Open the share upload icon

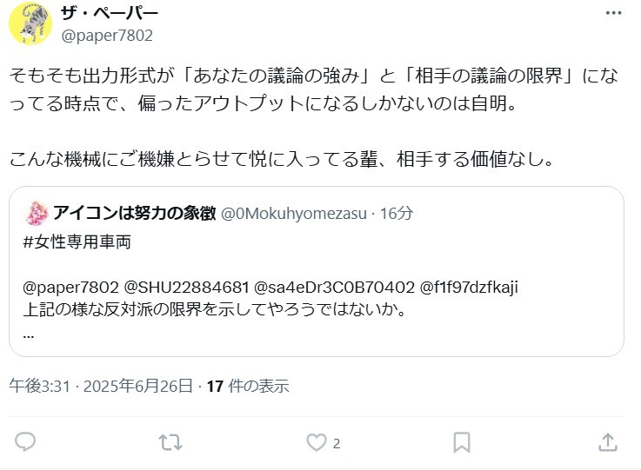(x=608, y=442)
